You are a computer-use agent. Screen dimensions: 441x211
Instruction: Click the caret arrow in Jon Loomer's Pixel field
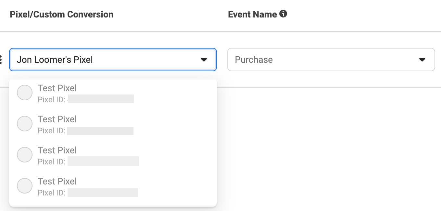click(x=204, y=60)
